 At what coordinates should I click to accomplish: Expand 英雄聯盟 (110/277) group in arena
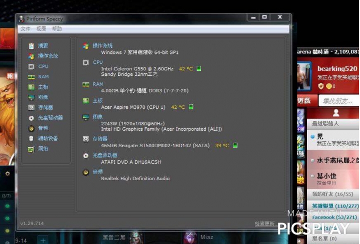[x=333, y=206]
